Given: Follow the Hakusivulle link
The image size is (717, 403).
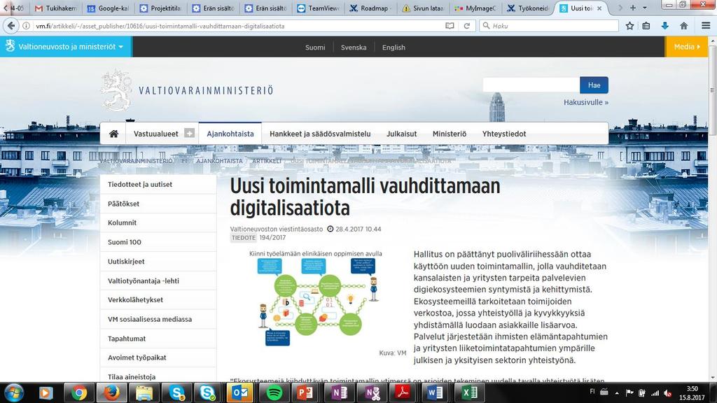Looking at the screenshot, I should click(x=586, y=102).
